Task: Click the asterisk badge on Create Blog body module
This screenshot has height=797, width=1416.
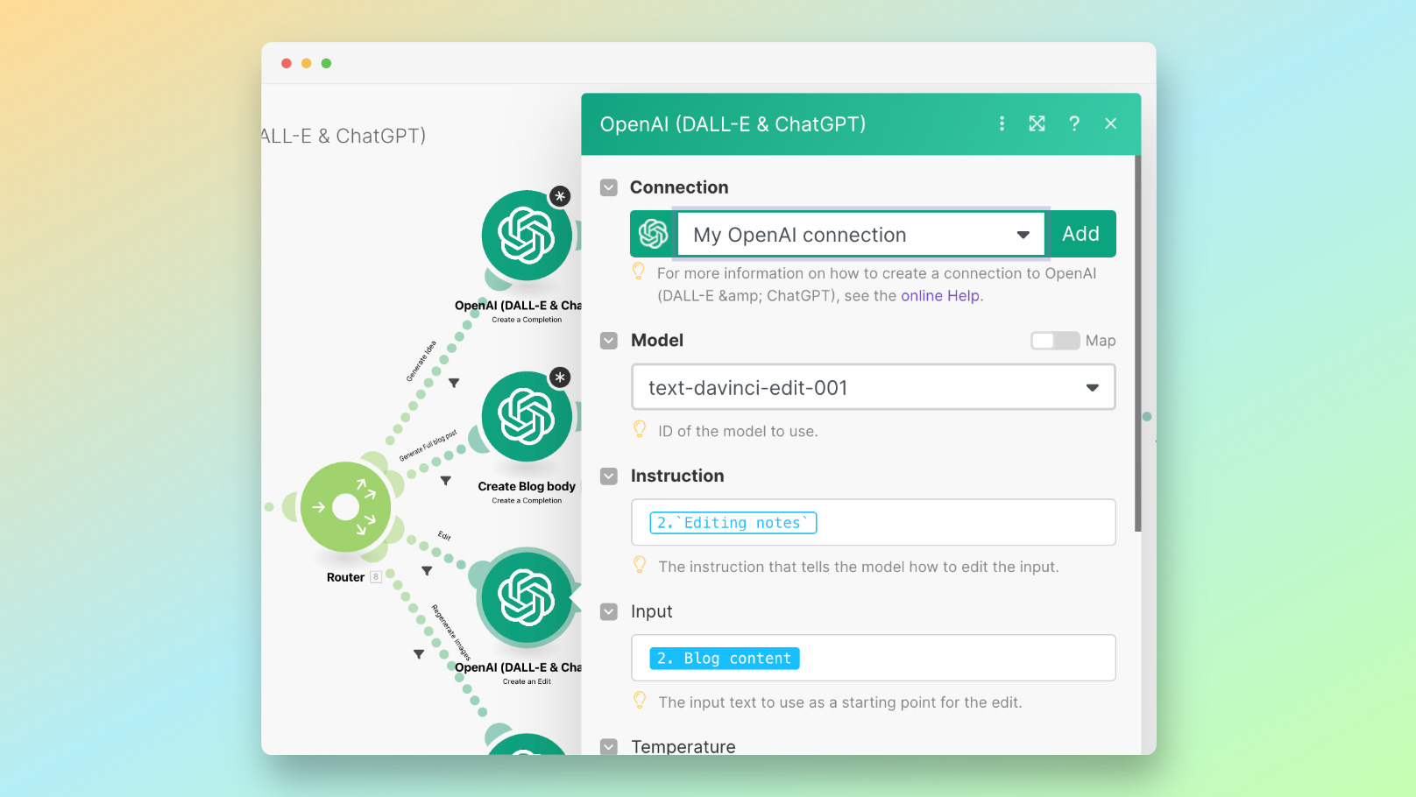Action: click(560, 377)
